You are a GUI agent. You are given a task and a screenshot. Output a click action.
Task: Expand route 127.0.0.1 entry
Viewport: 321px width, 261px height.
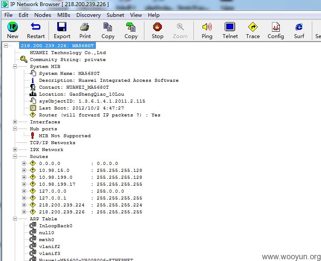point(24,198)
